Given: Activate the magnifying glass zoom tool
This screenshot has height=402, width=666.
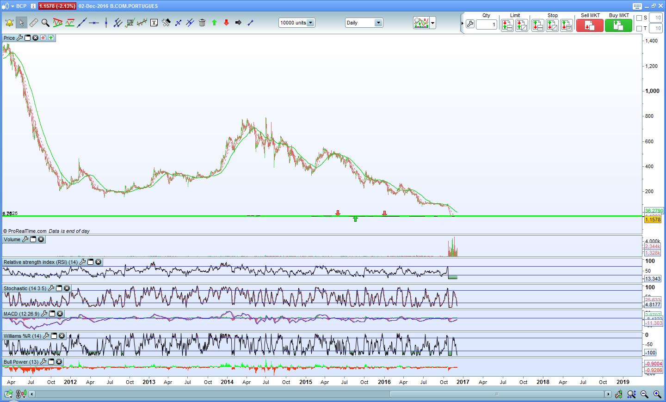Looking at the screenshot, I should click(x=45, y=23).
